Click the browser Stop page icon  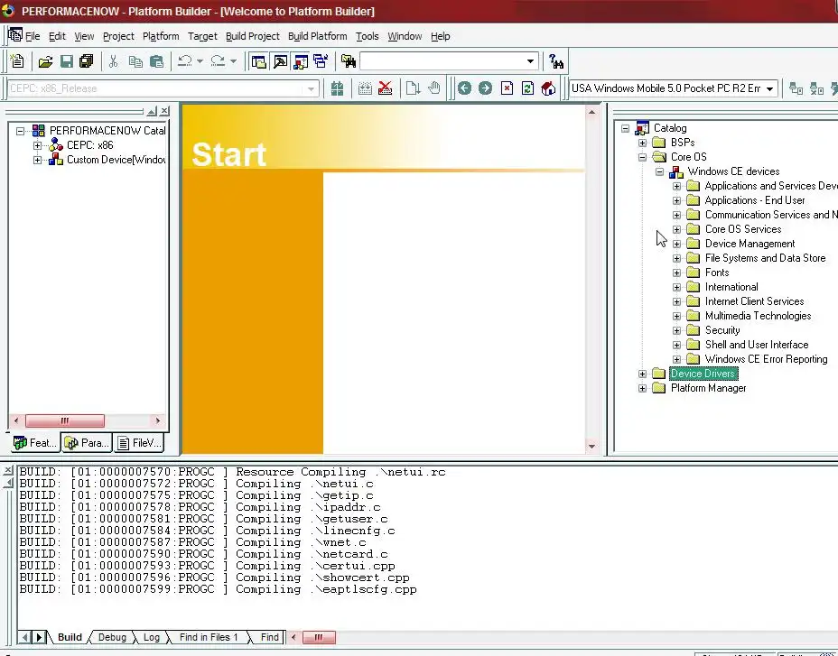click(x=507, y=88)
